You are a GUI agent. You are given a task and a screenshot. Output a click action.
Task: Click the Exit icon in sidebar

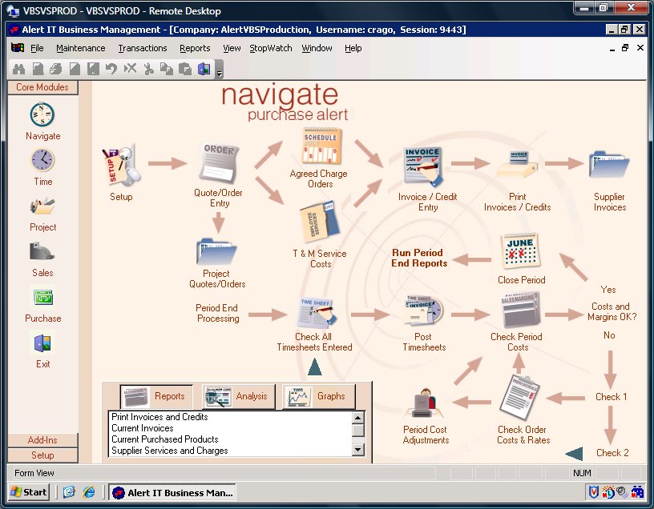click(42, 343)
